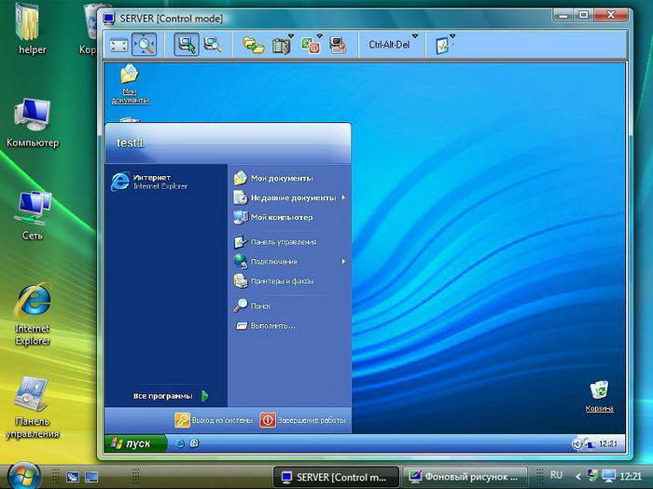This screenshot has height=489, width=653.
Task: Open Компьютер on the host desktop
Action: pos(33,123)
